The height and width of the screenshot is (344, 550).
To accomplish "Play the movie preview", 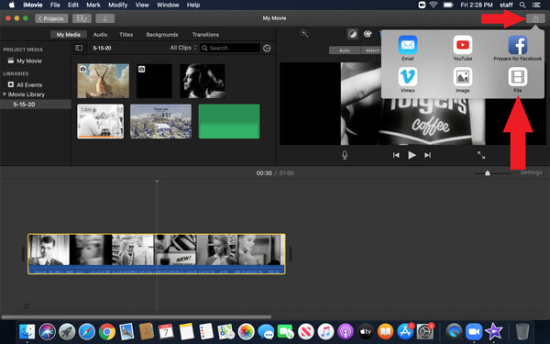I will [x=412, y=155].
